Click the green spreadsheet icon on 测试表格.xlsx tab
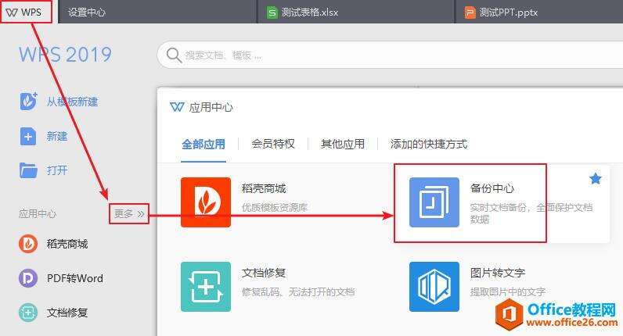The image size is (623, 336). point(272,13)
